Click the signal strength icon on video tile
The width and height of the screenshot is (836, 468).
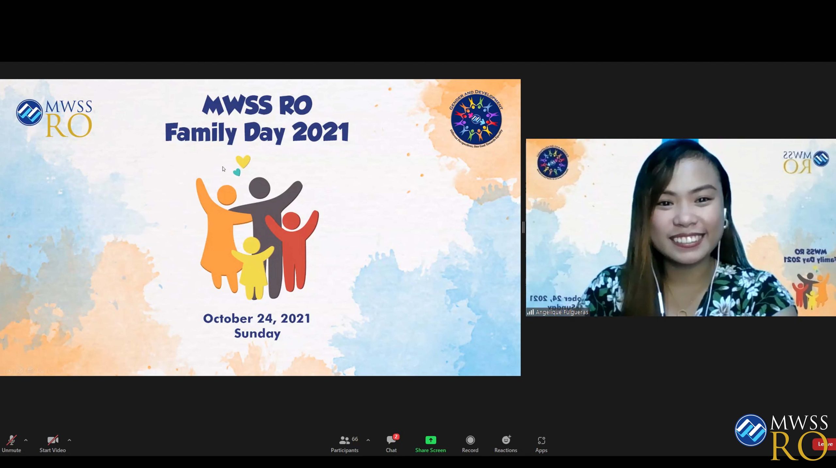pos(530,312)
